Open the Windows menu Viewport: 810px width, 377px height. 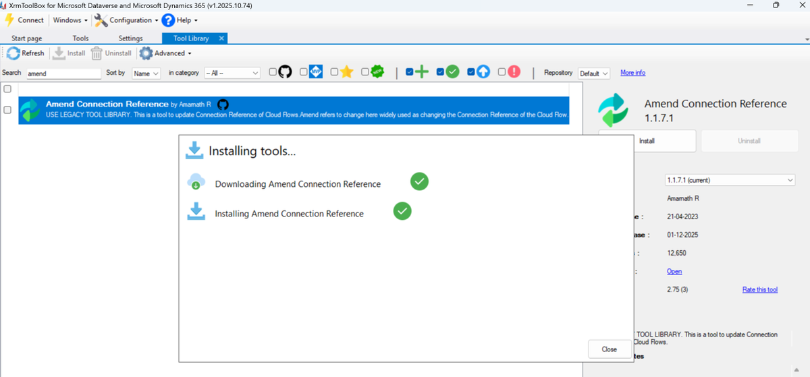70,20
